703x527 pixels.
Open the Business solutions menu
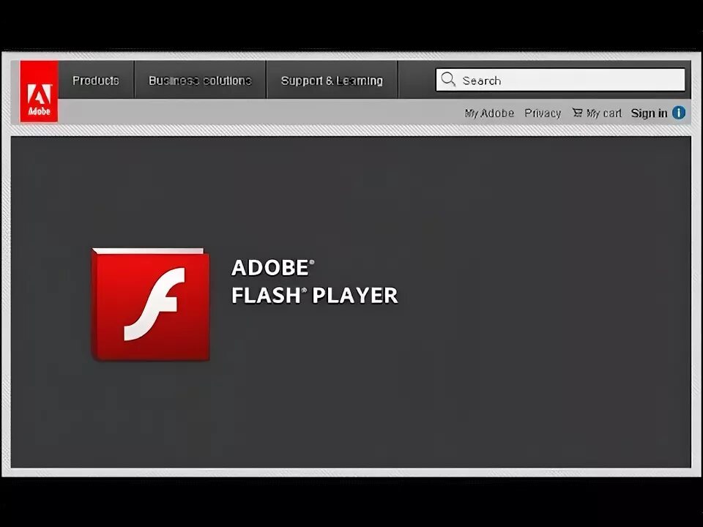[200, 81]
